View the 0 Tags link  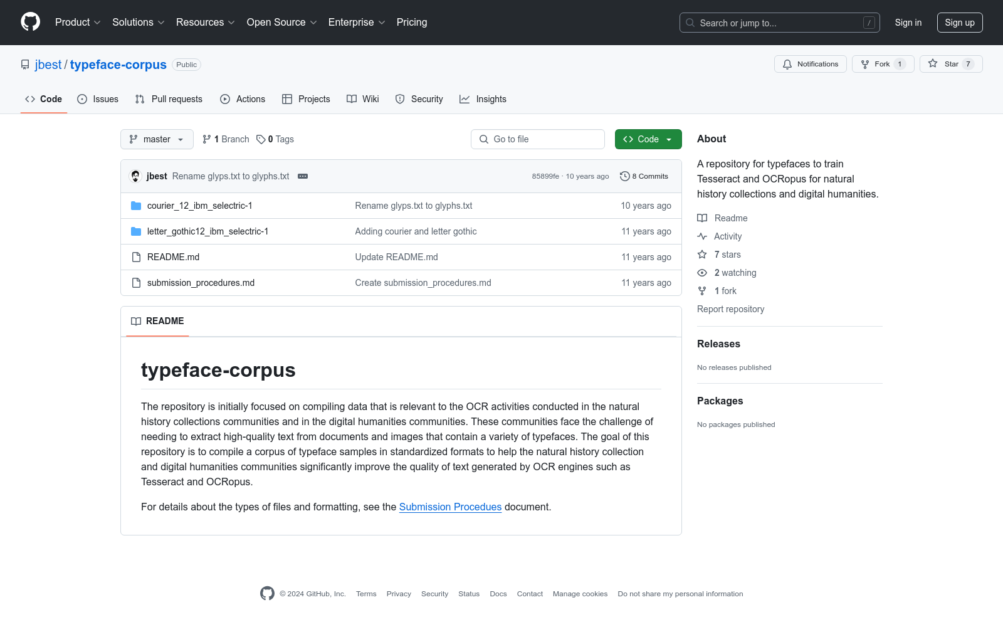point(275,139)
